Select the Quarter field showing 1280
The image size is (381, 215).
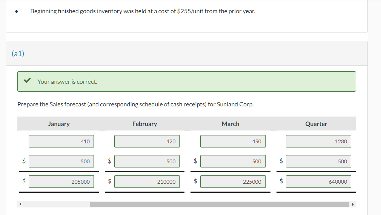coord(318,141)
